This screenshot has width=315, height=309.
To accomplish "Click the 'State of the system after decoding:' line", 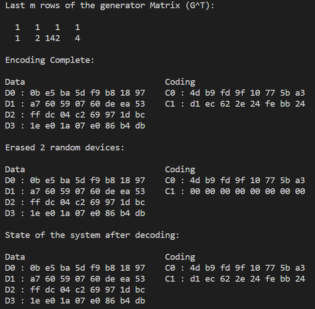I will tap(92, 235).
